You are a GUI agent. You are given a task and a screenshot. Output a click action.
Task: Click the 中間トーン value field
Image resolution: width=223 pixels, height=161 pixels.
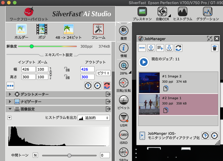coord(105,155)
